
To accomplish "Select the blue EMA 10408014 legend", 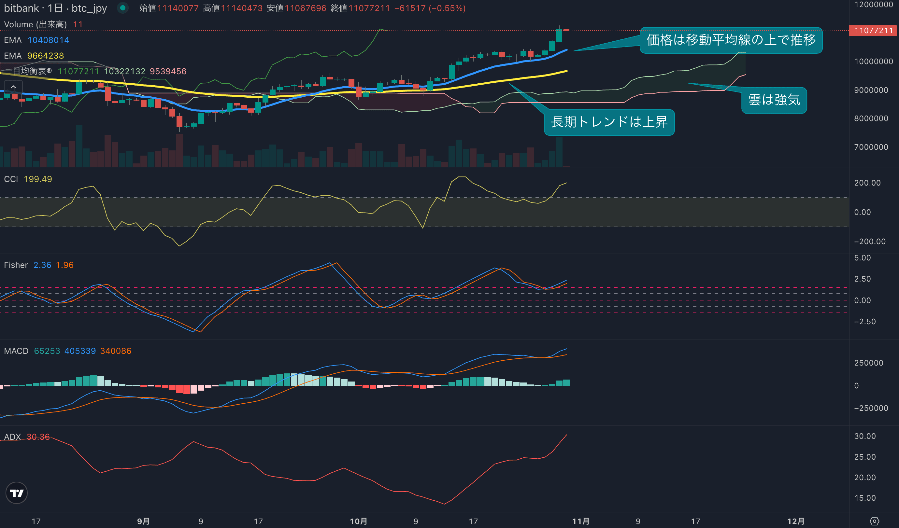I will pyautogui.click(x=36, y=40).
